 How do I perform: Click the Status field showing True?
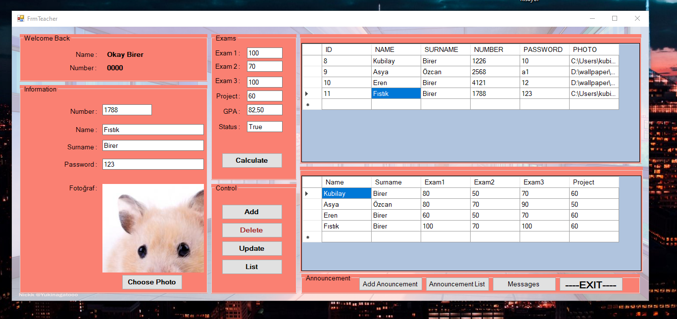(265, 127)
